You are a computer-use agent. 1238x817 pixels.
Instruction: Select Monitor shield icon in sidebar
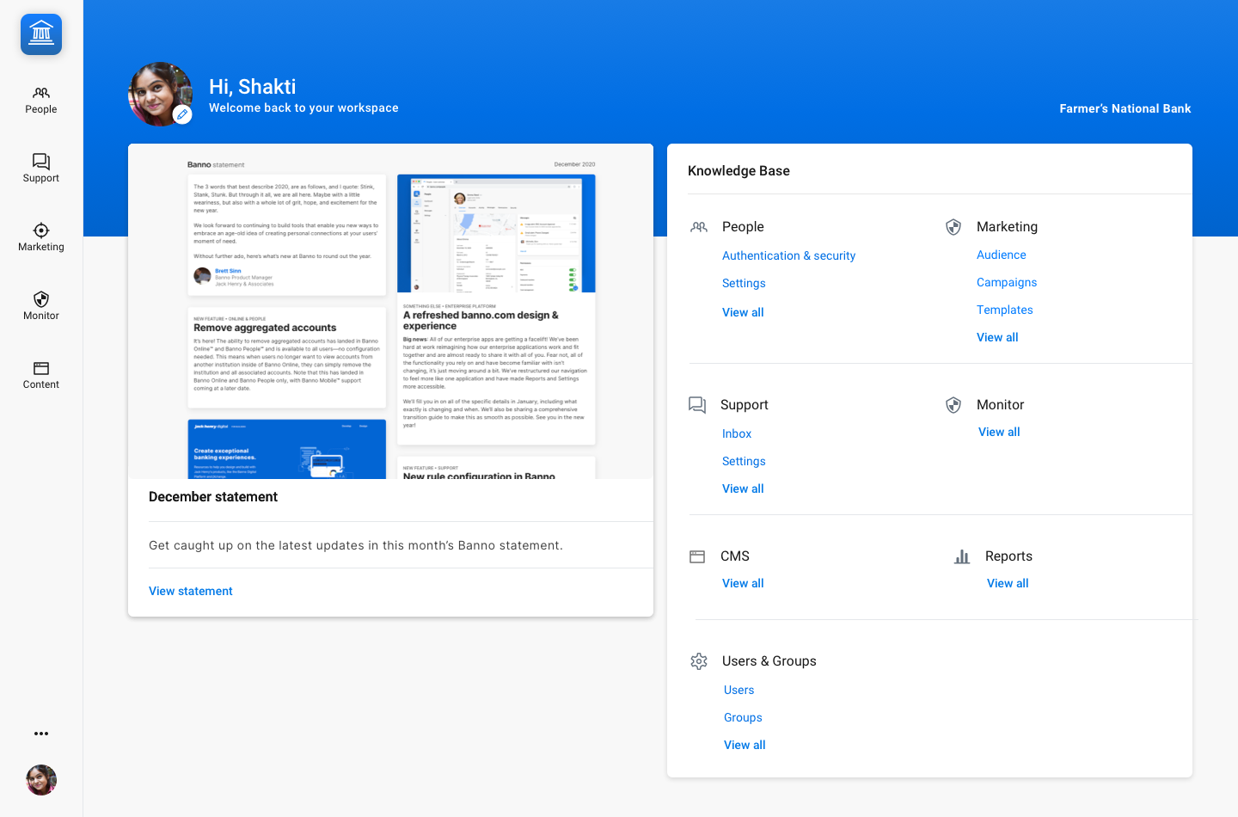(41, 299)
